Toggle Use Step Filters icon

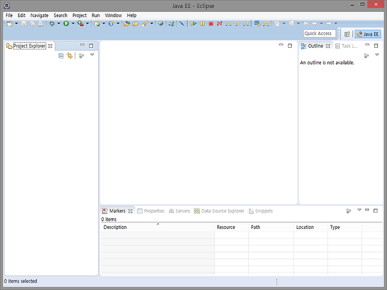coord(266,24)
